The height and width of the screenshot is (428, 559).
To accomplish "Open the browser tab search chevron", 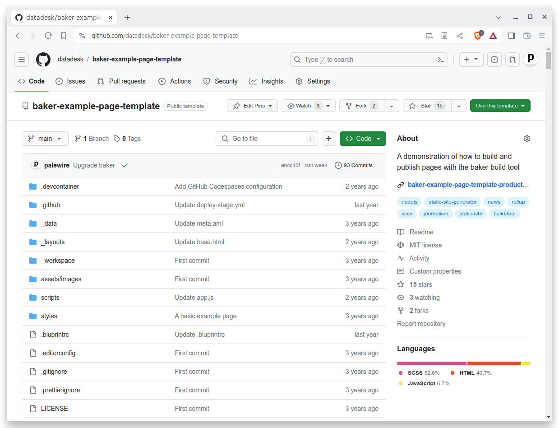I will point(499,18).
